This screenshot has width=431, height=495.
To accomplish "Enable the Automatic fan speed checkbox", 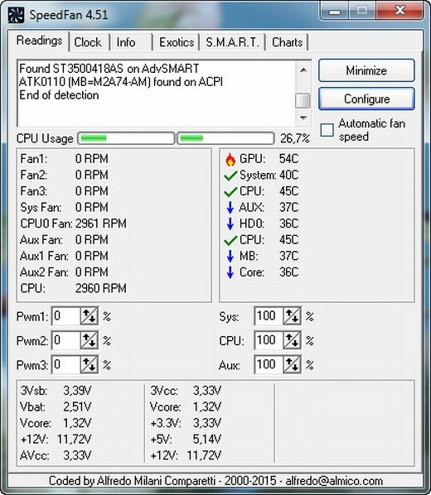I will (x=327, y=130).
